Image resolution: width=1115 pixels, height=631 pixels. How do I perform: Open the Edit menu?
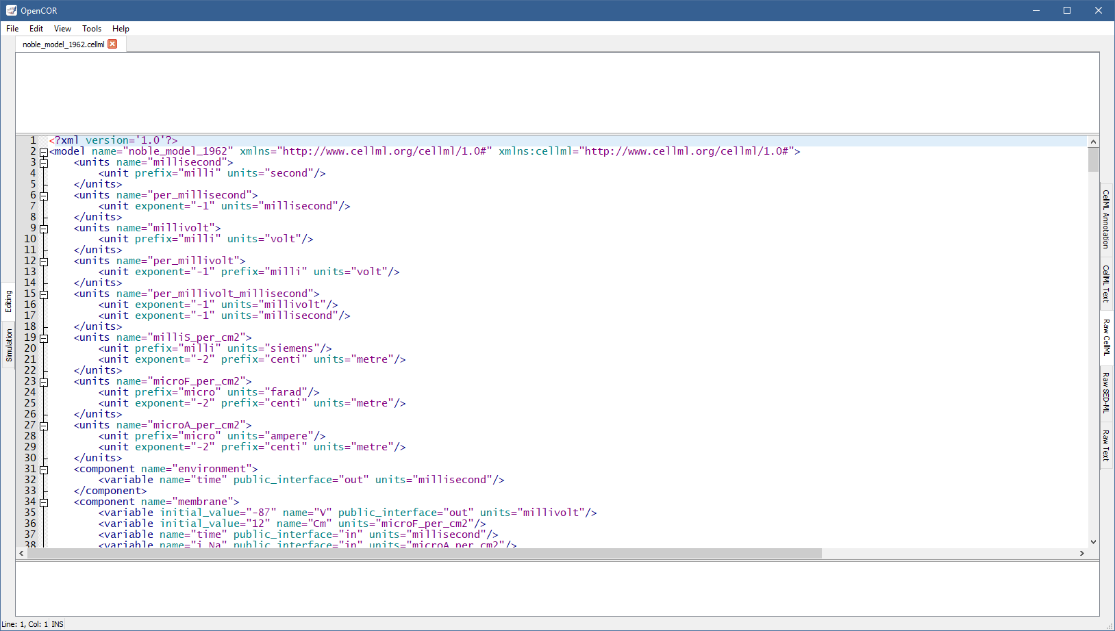click(x=36, y=29)
